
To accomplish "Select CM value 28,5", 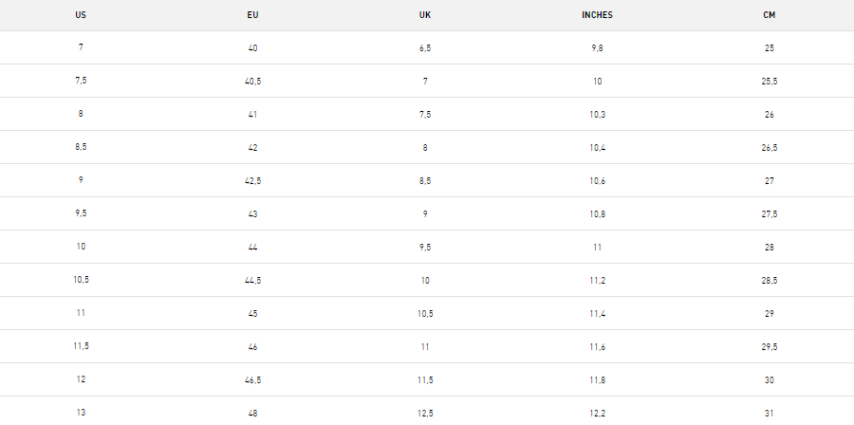I will 769,280.
